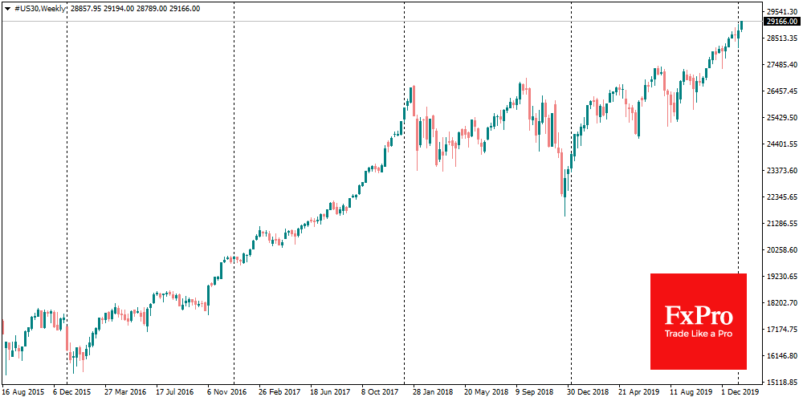Click the OHLC values in the chart header

[134, 8]
